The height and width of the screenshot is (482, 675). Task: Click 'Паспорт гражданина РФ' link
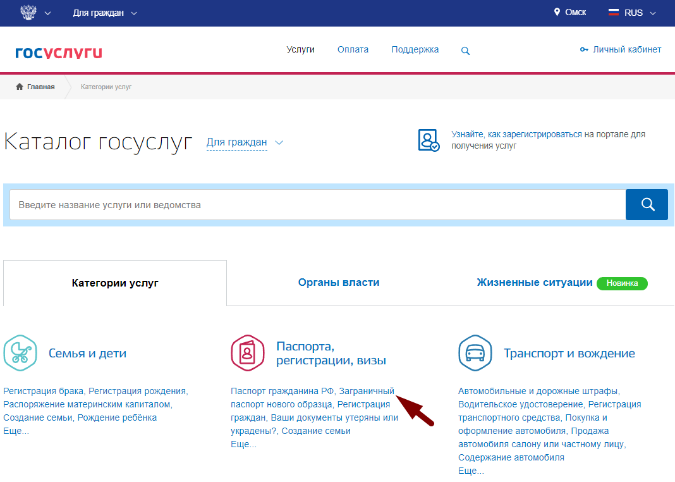[282, 391]
